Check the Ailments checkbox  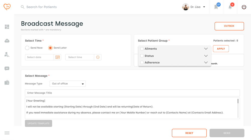pos(142,49)
